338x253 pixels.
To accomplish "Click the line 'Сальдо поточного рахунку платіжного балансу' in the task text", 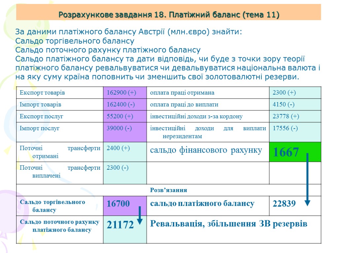I will coord(108,50).
